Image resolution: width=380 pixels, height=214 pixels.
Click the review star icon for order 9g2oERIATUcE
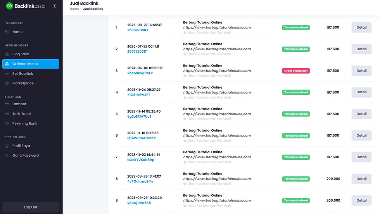(185, 119)
